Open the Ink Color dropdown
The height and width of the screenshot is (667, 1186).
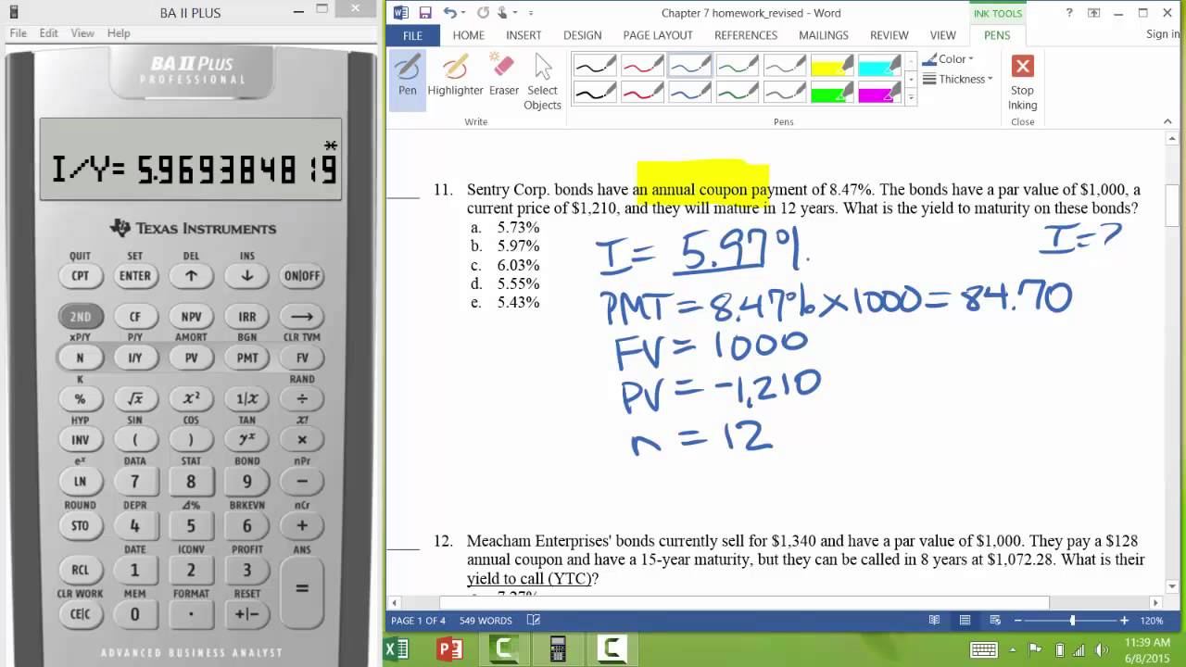(948, 59)
